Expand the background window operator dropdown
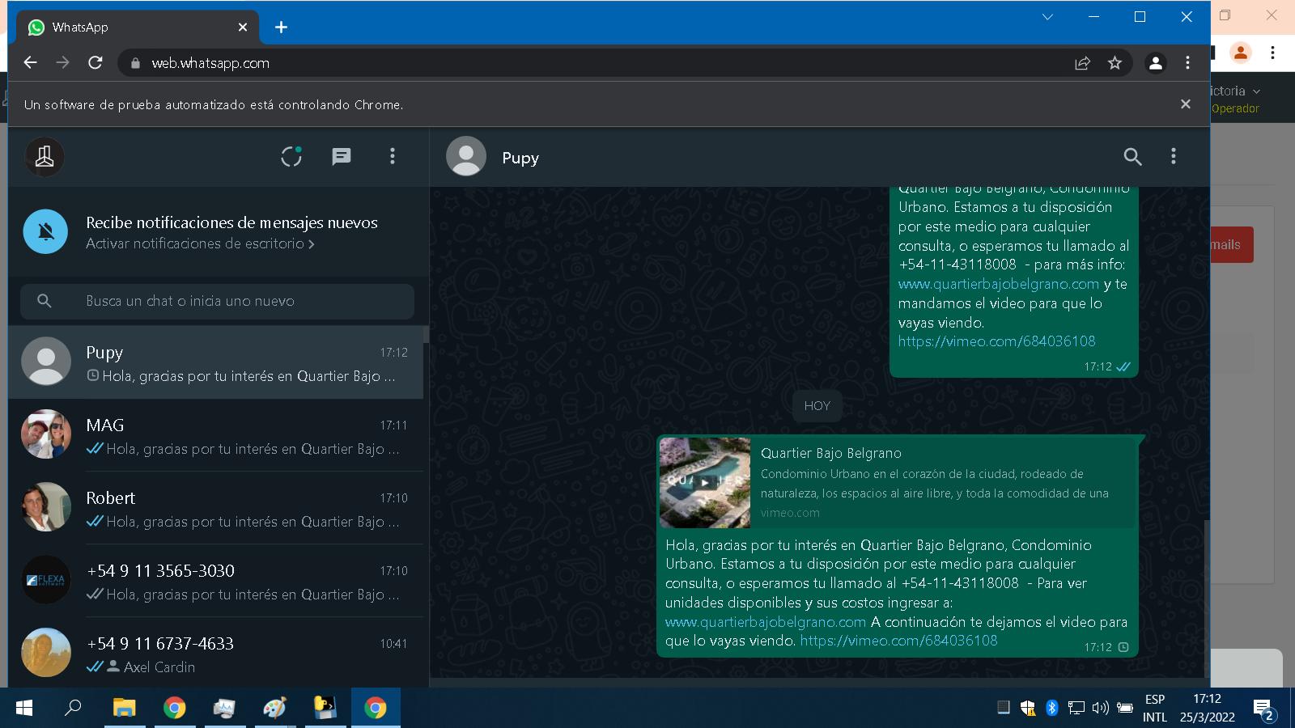 pos(1256,91)
